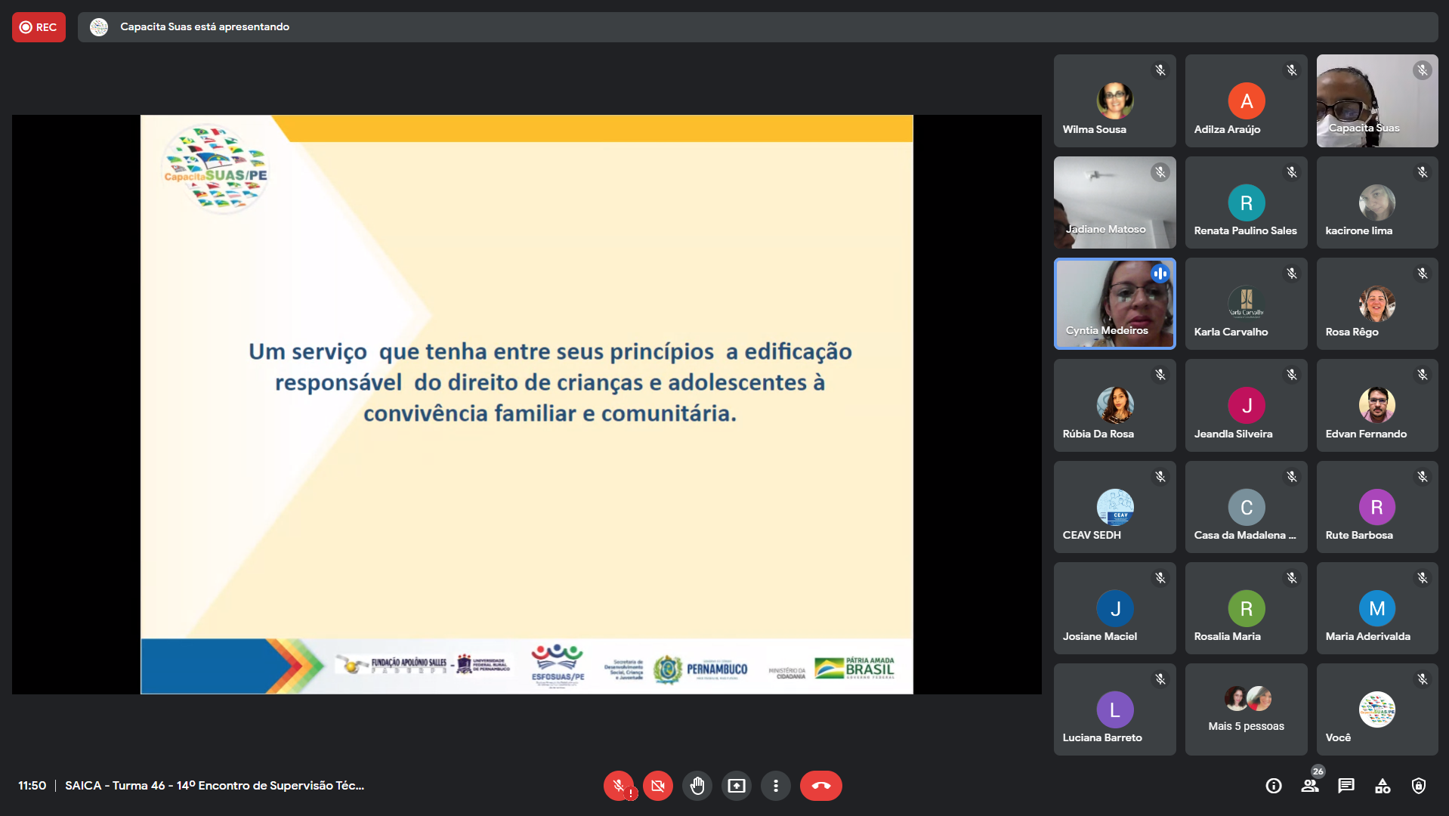Show the participants list people icon

[x=1310, y=786]
